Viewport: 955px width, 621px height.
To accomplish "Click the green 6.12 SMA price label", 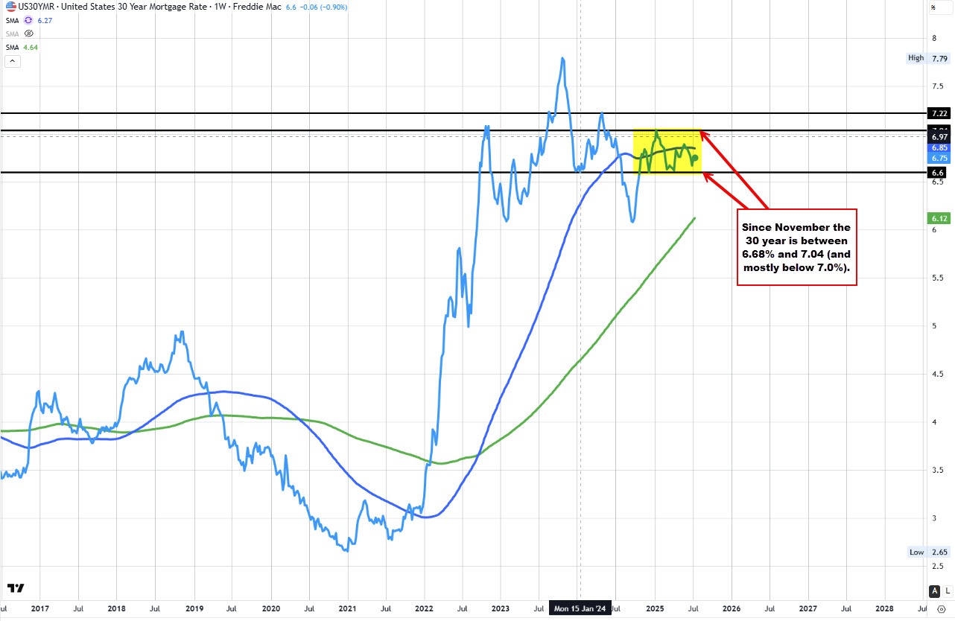I will (x=937, y=218).
